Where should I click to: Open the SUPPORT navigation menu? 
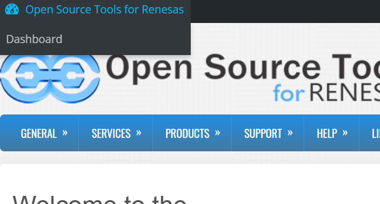(263, 133)
